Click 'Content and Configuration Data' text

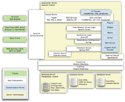[x=58, y=87]
